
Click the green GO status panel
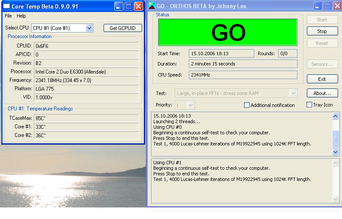(x=228, y=32)
